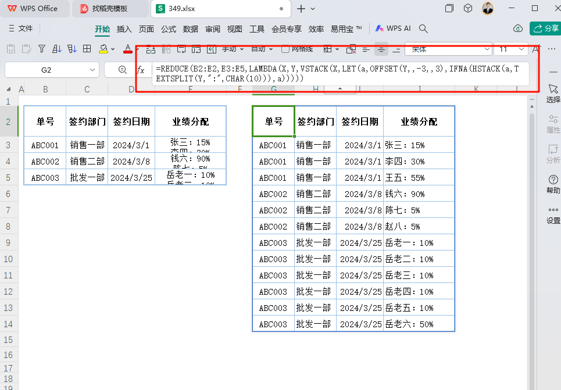Click the insert columns icon
The image size is (561, 390).
166,49
